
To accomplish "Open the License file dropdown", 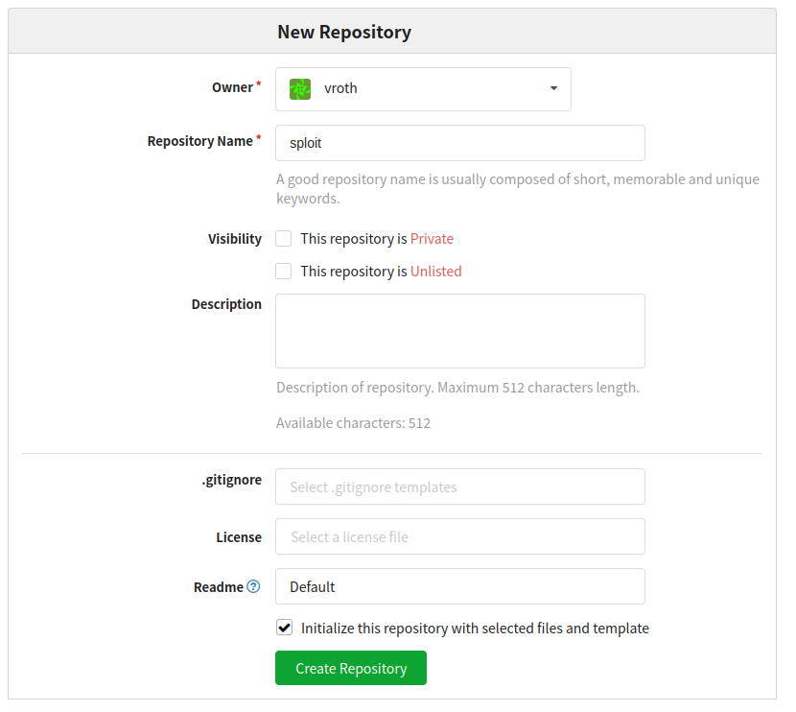I will 460,536.
